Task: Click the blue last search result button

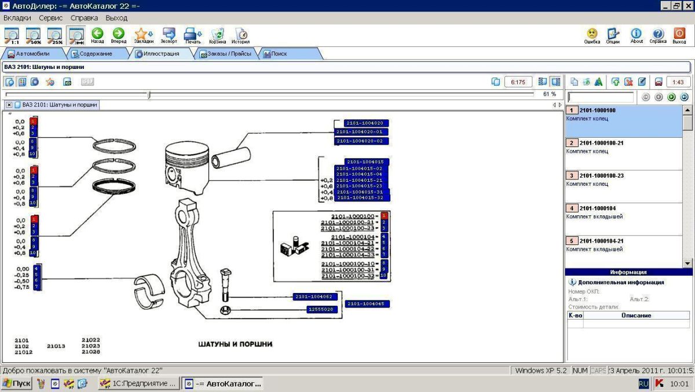Action: click(x=684, y=97)
